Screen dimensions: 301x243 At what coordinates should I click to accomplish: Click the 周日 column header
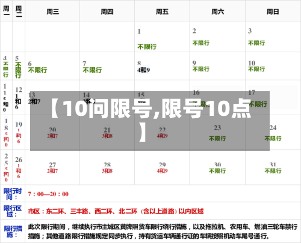coord(273,11)
